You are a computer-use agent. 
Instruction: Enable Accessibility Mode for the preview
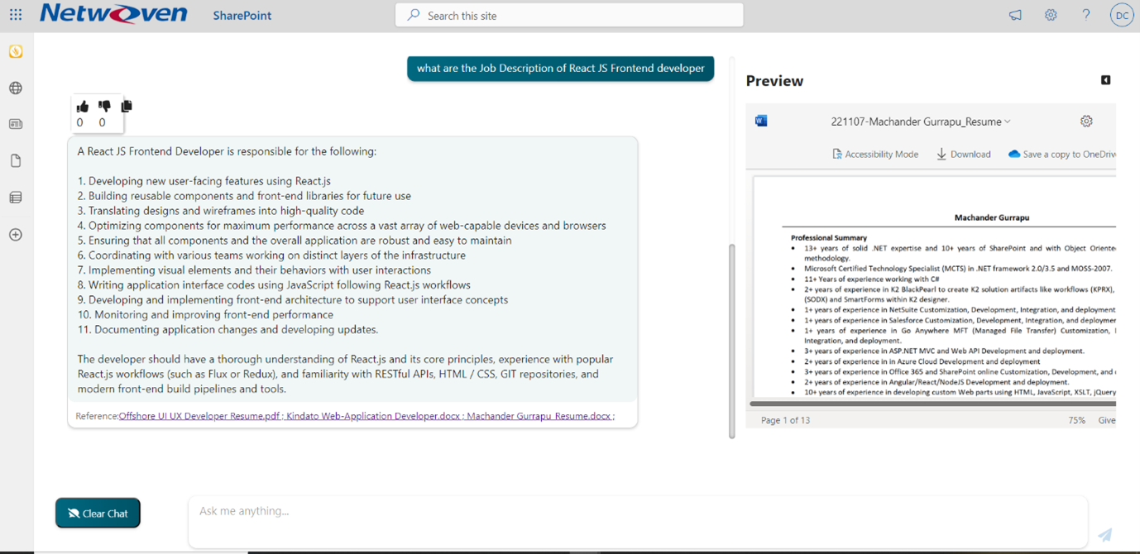pos(875,154)
